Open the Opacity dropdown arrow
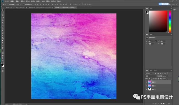Image resolution: width=179 pixels, height=105 pixels. (167, 76)
